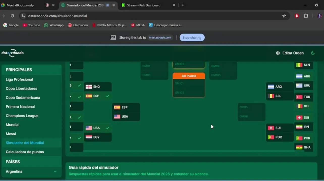Close the Kick Dashboard tab
324x181 pixels.
174,5
